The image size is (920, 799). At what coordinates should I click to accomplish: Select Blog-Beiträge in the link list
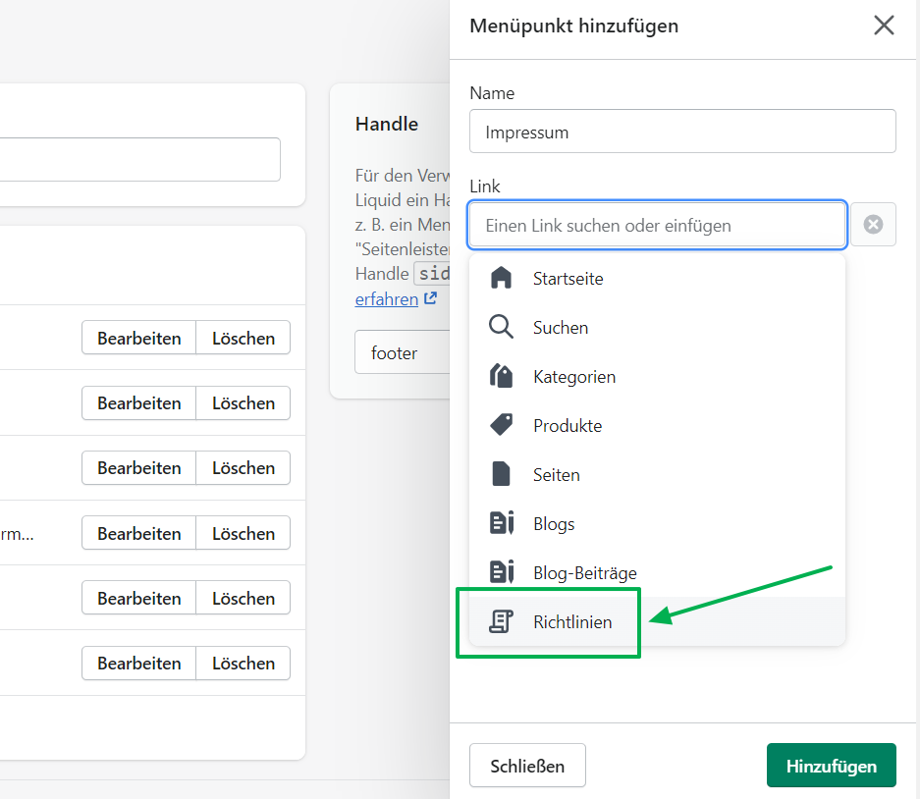coord(657,572)
